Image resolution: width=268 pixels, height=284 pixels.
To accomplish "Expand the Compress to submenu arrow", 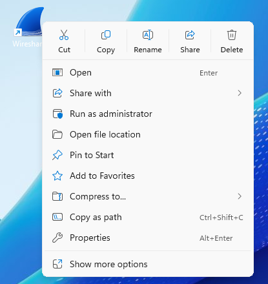I will tap(240, 196).
